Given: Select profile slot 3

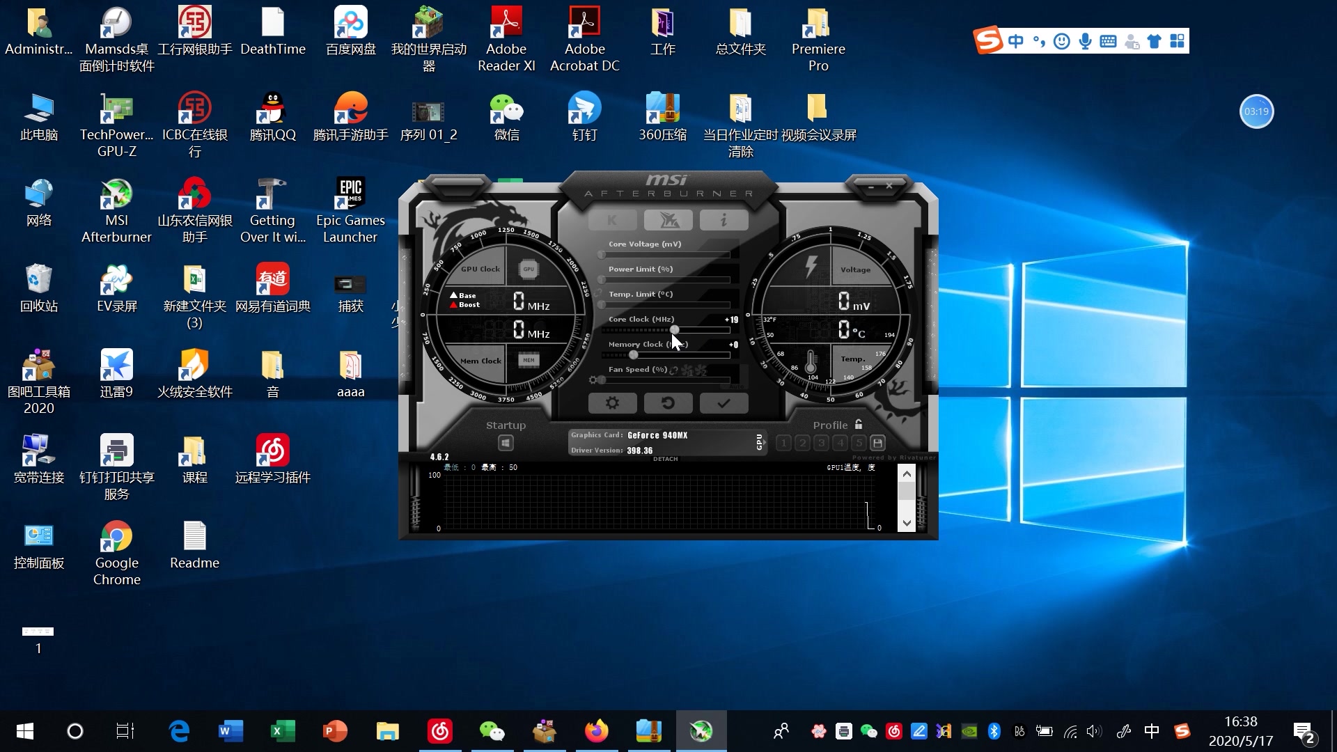Looking at the screenshot, I should pos(821,443).
